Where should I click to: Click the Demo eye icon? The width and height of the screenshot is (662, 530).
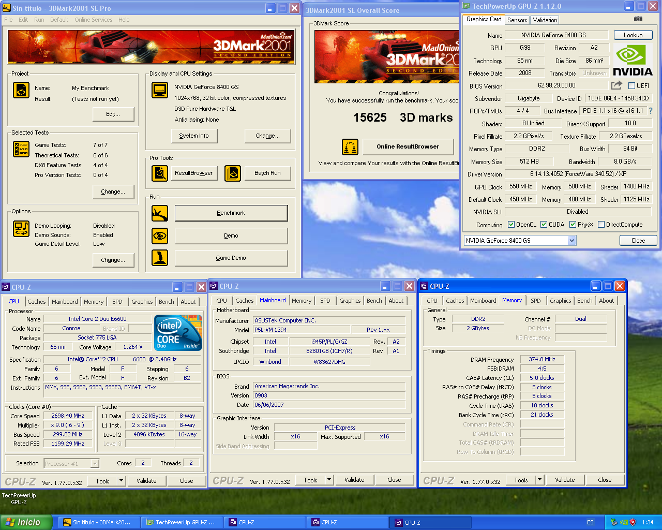pos(160,236)
